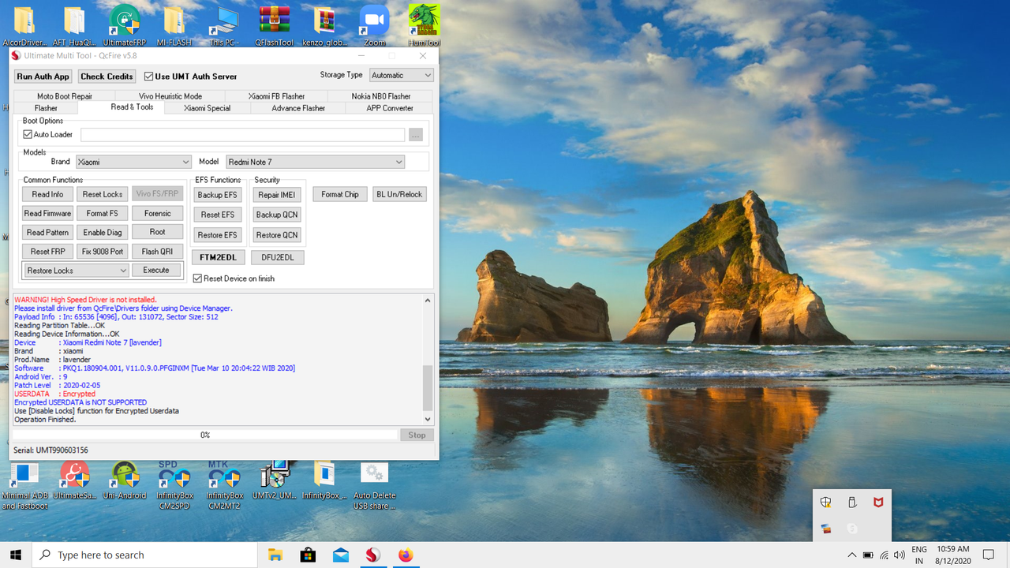Click the progress bar showing 0%
The height and width of the screenshot is (568, 1010).
[x=205, y=435]
